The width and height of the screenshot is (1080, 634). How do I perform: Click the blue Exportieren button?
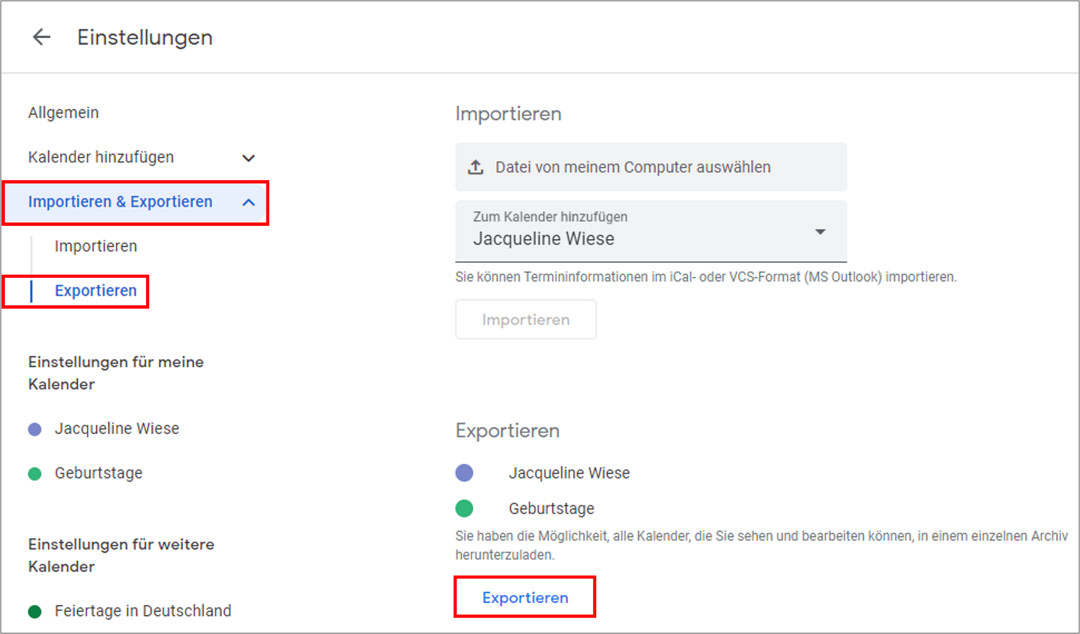pos(525,597)
